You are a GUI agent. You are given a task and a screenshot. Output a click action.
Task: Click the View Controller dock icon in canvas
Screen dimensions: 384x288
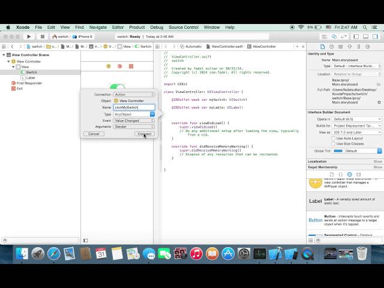click(x=109, y=66)
